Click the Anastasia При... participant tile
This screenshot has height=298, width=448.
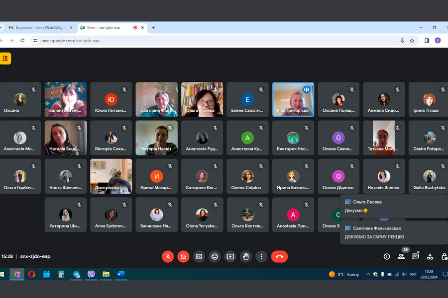[293, 215]
